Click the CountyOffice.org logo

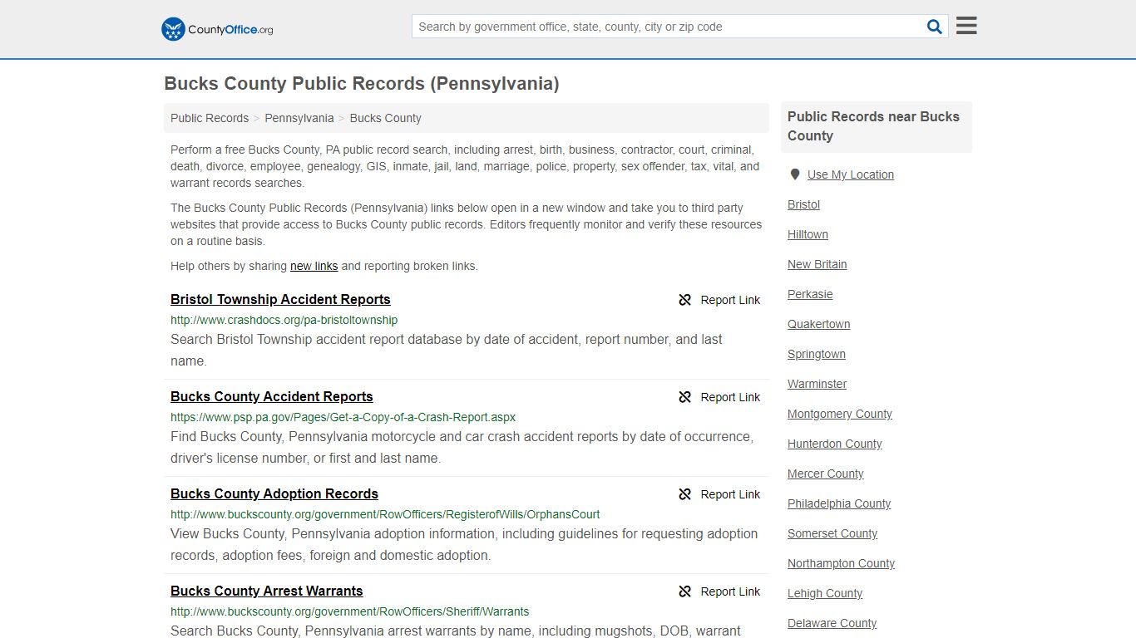click(x=217, y=29)
